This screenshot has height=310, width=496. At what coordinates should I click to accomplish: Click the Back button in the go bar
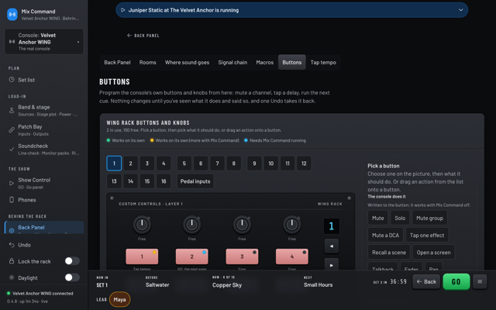(x=426, y=281)
